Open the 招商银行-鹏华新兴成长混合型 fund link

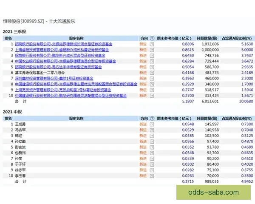pyautogui.click(x=60, y=56)
